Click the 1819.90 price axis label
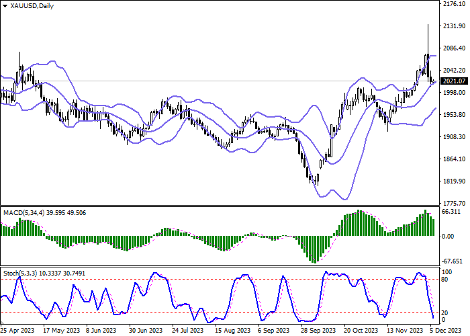The image size is (470, 336). [x=454, y=181]
